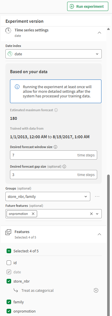Click the Desired forecast window size info icon

pos(55,147)
